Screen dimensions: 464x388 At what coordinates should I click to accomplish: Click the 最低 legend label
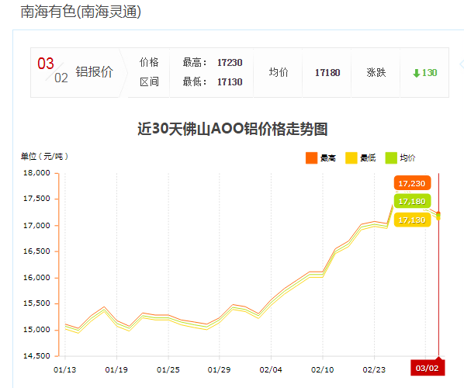pos(368,158)
